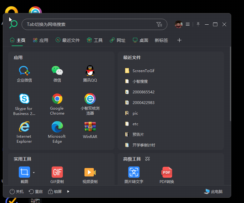Add a new tab with plus button
The height and width of the screenshot is (203, 244).
click(x=179, y=40)
